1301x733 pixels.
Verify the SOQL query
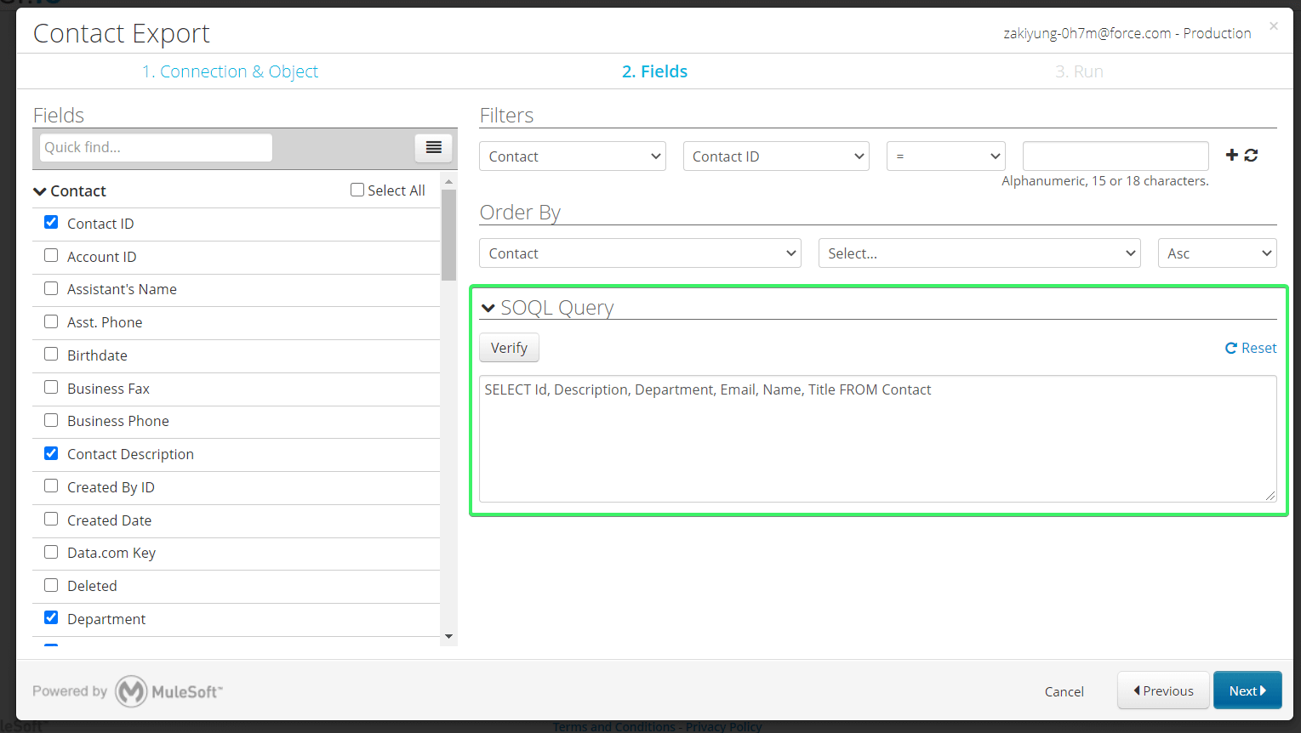pyautogui.click(x=508, y=347)
